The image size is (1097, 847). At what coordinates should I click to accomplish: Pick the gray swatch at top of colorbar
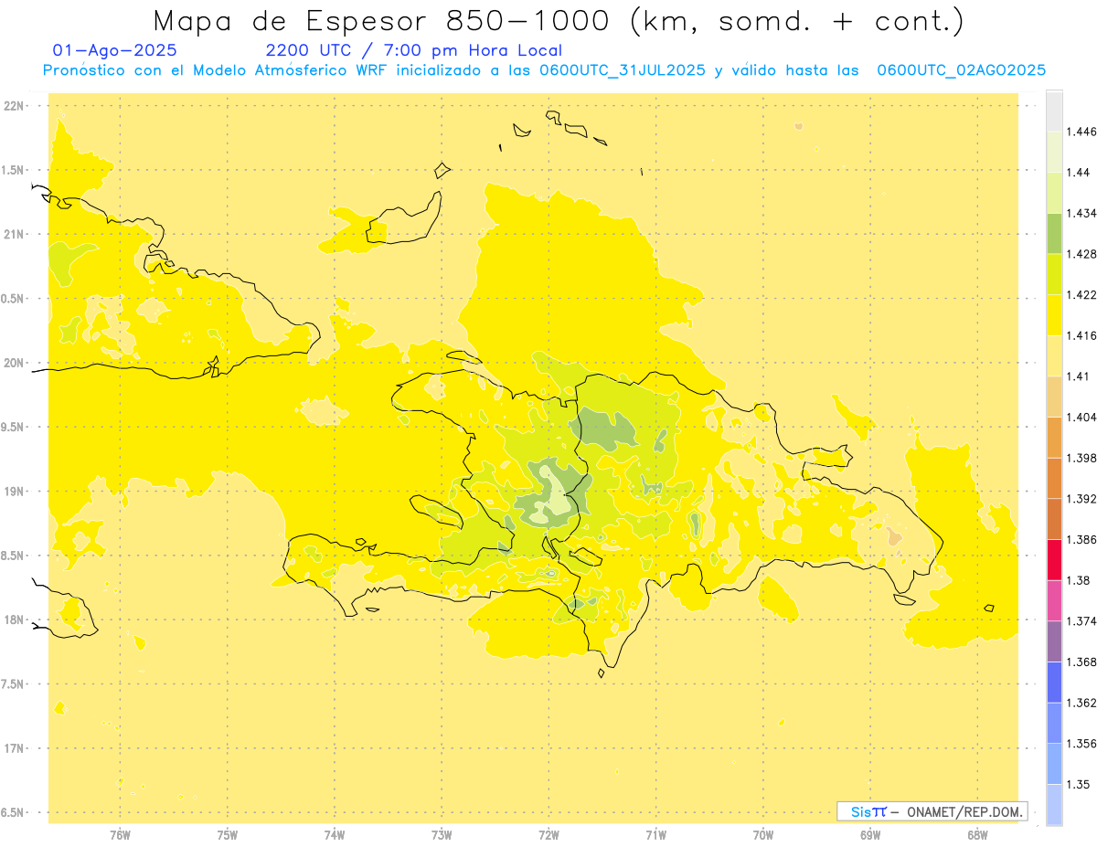click(1054, 111)
